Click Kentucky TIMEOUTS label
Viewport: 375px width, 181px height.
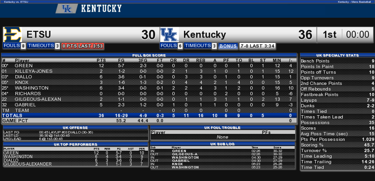[198, 46]
